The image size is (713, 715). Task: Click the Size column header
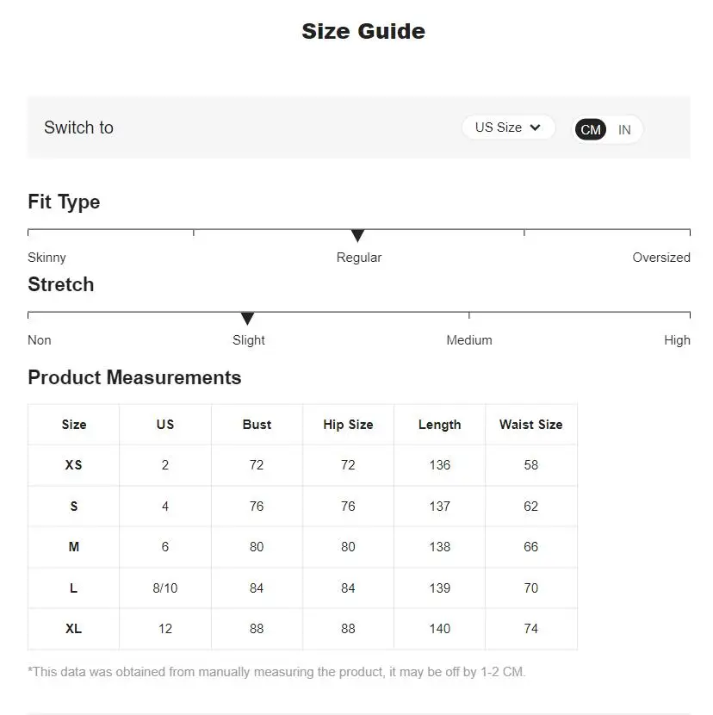[74, 425]
